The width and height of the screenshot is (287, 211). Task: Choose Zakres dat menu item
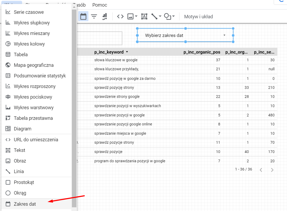36,204
